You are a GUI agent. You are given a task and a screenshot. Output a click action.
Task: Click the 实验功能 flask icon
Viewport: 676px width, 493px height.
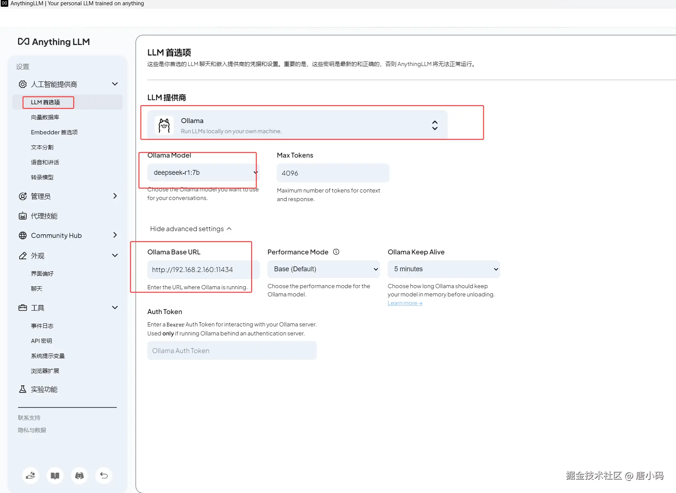coord(23,389)
